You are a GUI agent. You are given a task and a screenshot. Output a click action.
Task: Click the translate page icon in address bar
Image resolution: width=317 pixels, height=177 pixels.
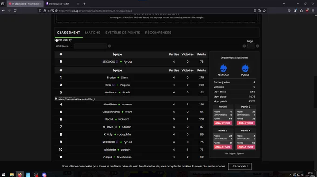(260, 11)
